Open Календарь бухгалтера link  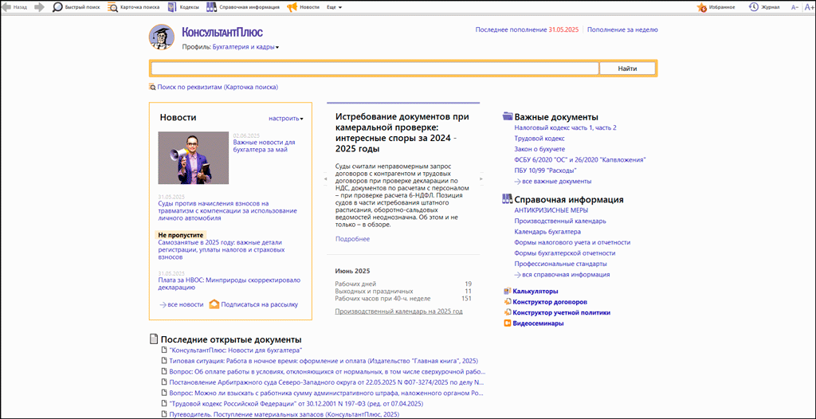coord(547,232)
